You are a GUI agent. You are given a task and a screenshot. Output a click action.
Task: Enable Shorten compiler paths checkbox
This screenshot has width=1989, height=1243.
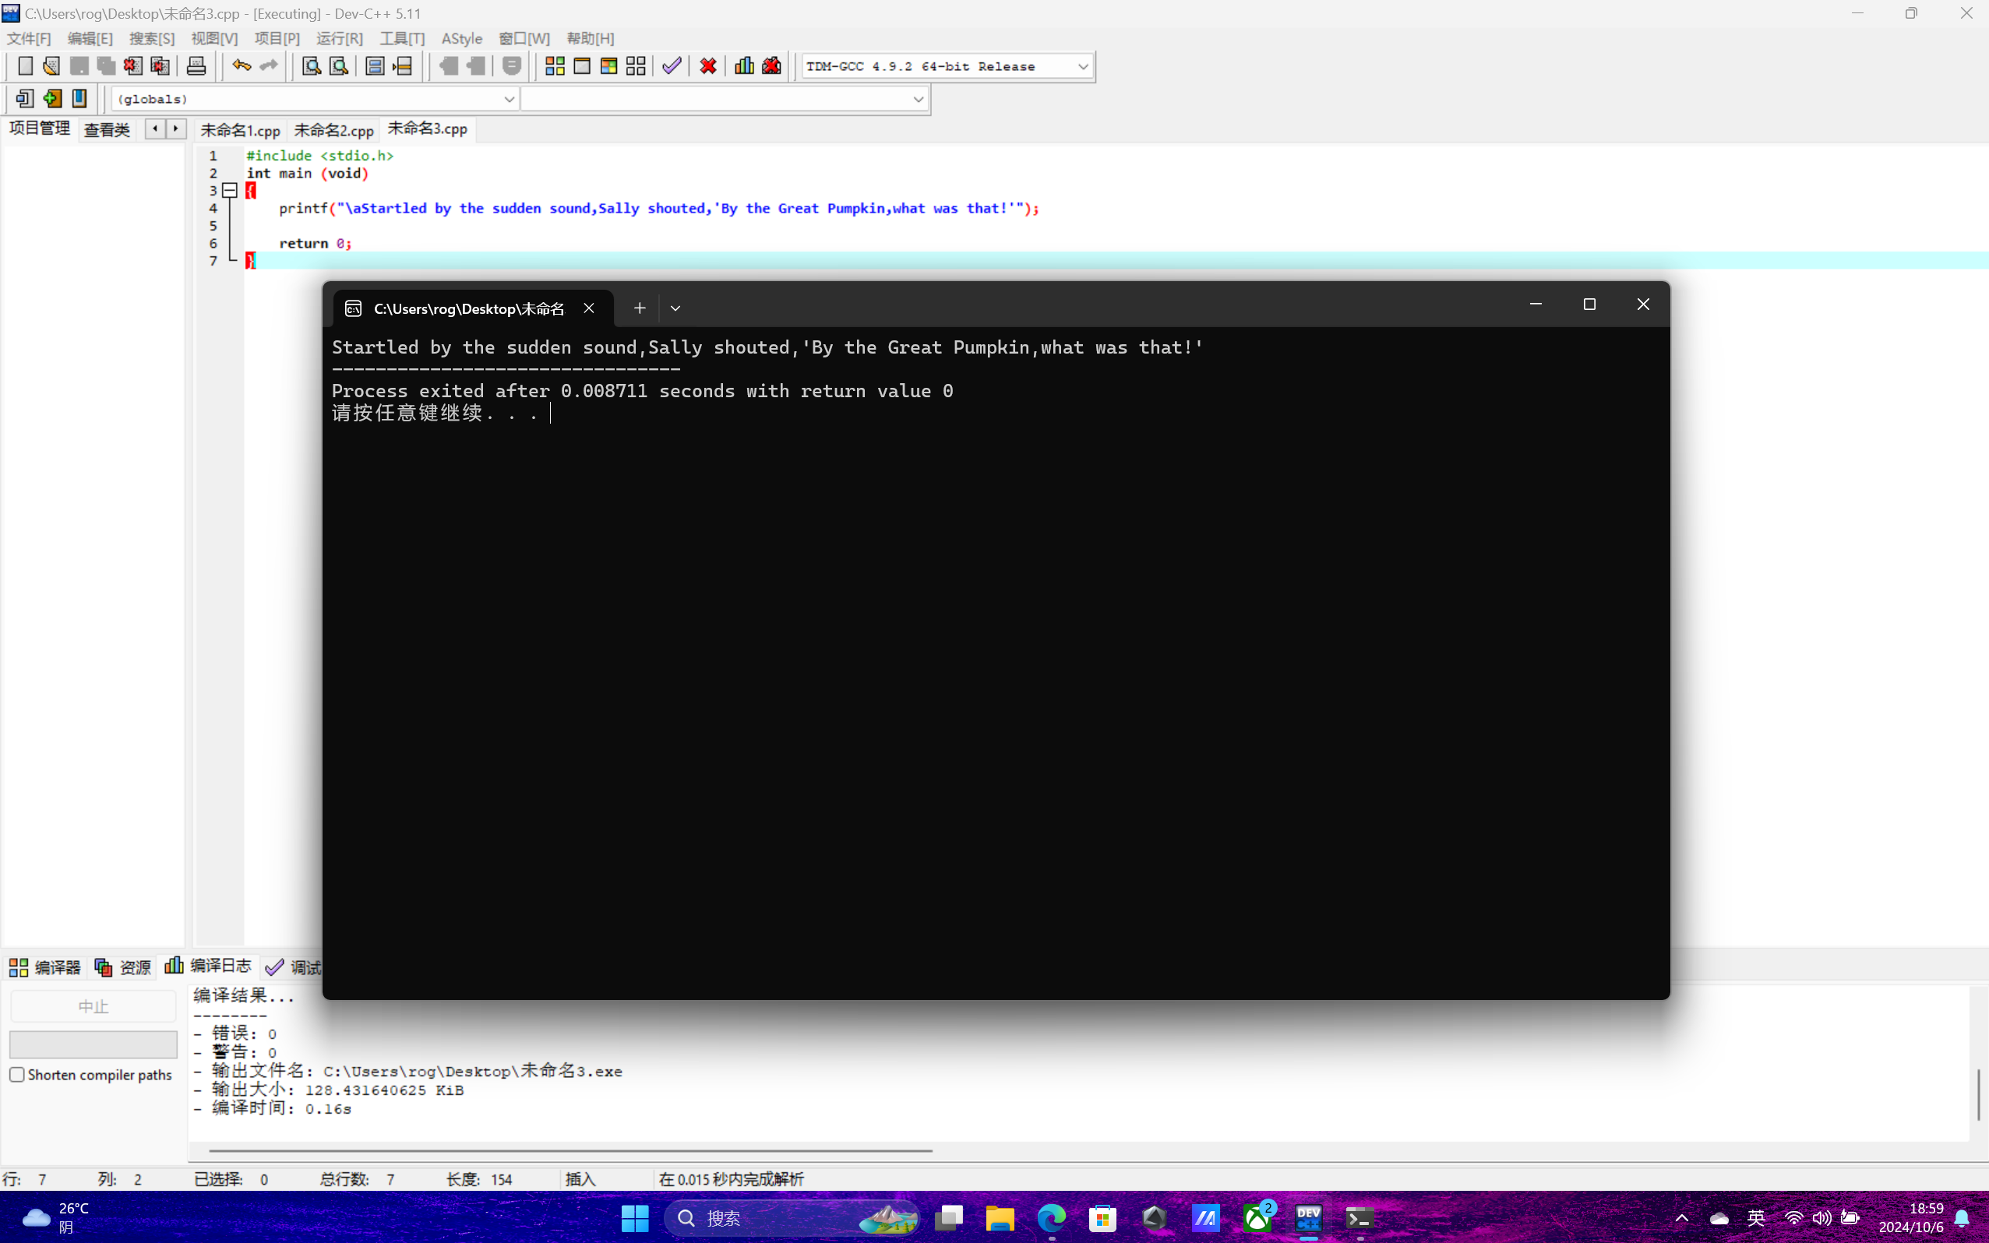[17, 1075]
